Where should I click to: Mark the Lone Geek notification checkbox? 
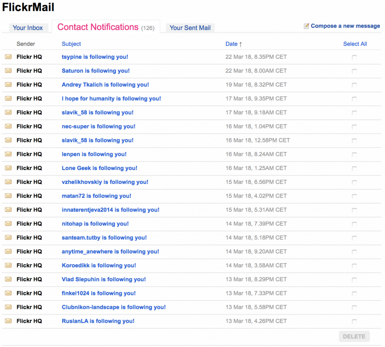(354, 168)
